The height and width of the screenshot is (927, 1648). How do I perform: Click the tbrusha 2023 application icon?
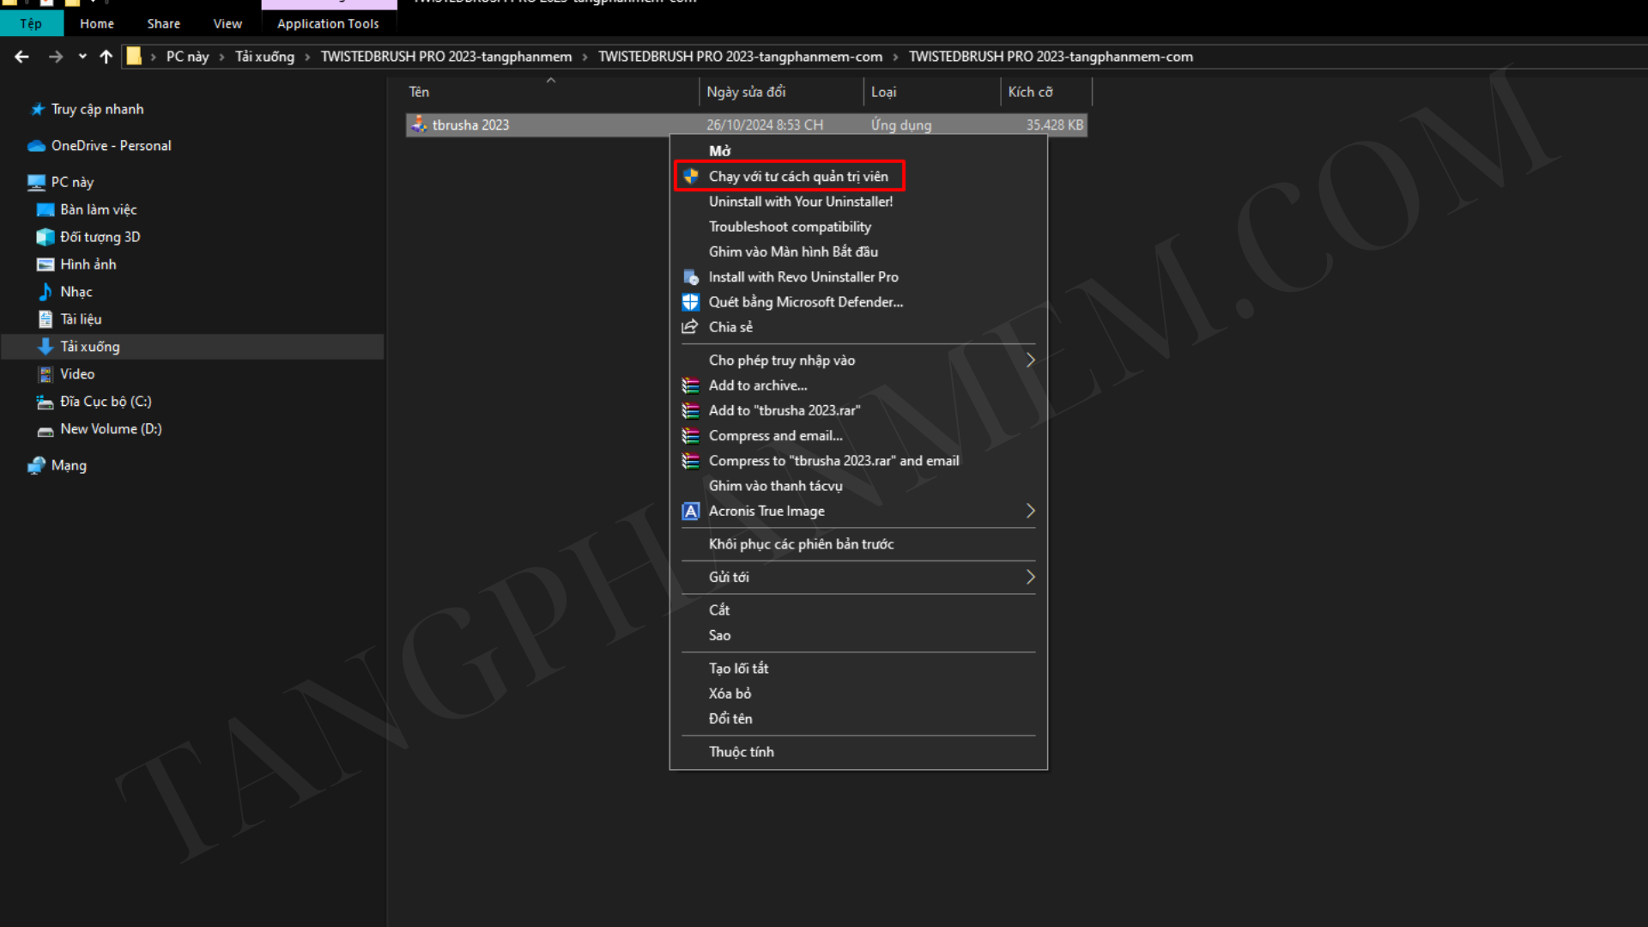(419, 124)
